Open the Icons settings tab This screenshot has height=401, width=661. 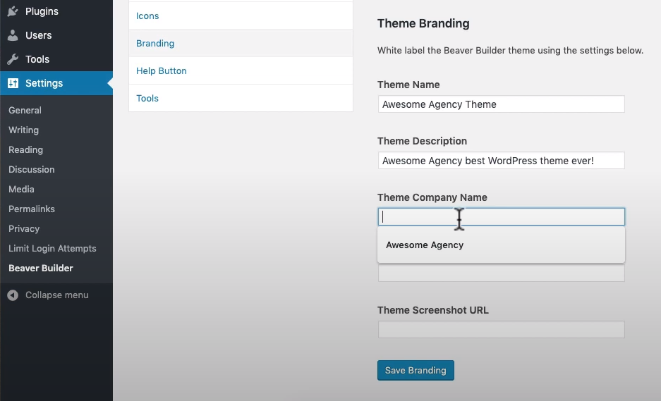click(147, 16)
